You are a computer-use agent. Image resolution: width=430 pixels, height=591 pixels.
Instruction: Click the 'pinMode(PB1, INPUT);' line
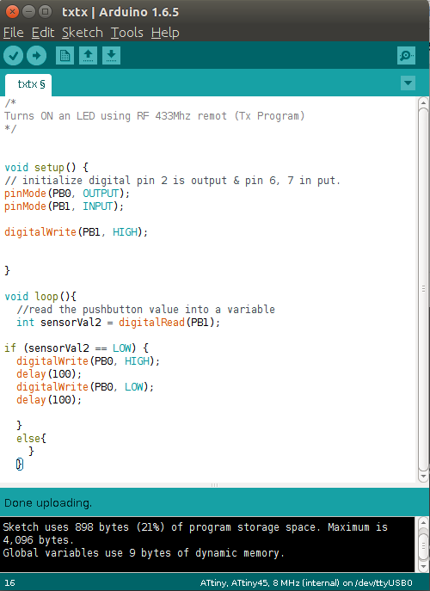click(x=64, y=206)
